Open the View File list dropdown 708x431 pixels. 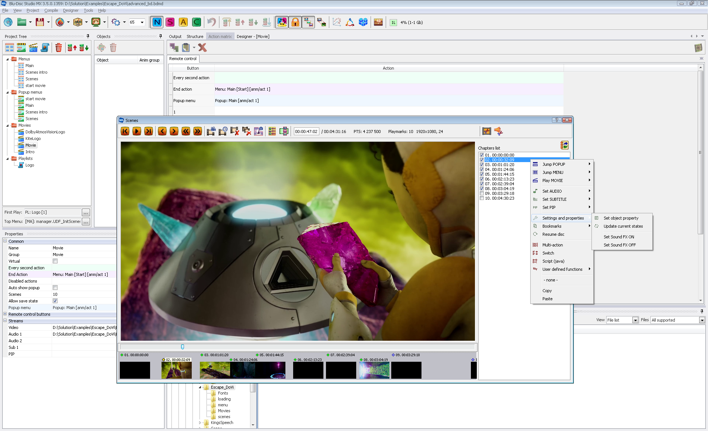click(635, 320)
